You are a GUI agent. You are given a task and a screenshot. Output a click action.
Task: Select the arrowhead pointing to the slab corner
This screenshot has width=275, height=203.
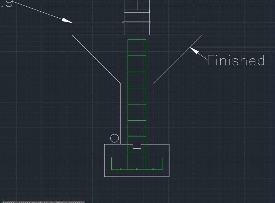pyautogui.click(x=67, y=20)
